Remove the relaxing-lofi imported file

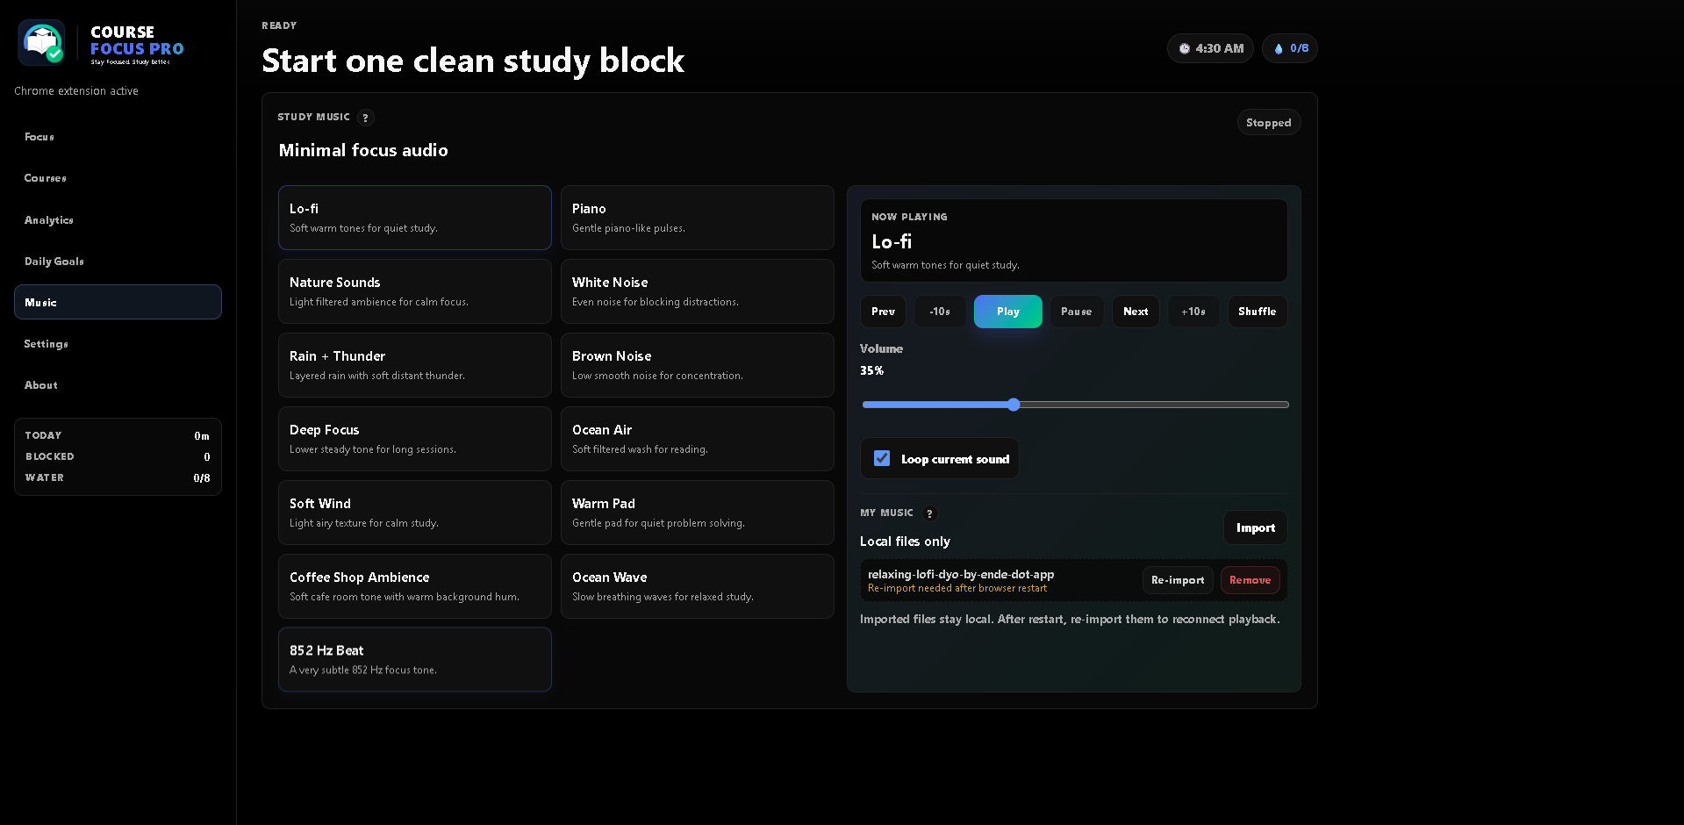pos(1250,580)
